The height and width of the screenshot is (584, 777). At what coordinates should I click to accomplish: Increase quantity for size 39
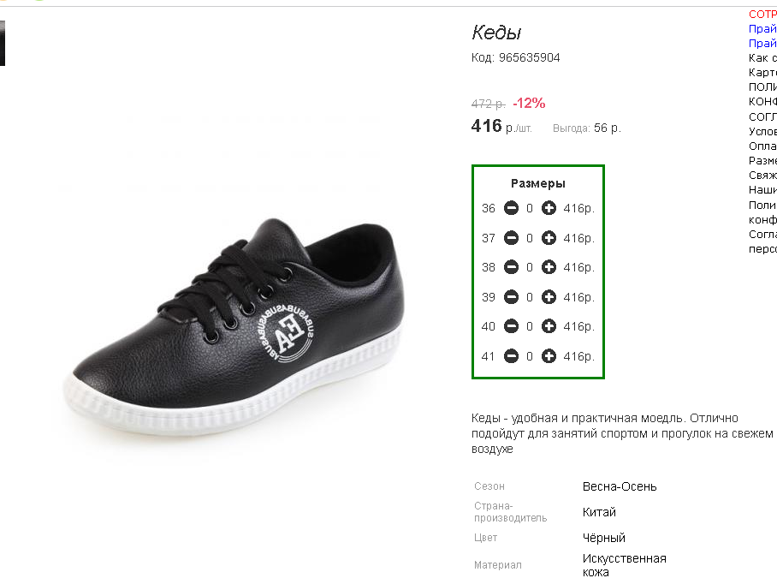549,297
